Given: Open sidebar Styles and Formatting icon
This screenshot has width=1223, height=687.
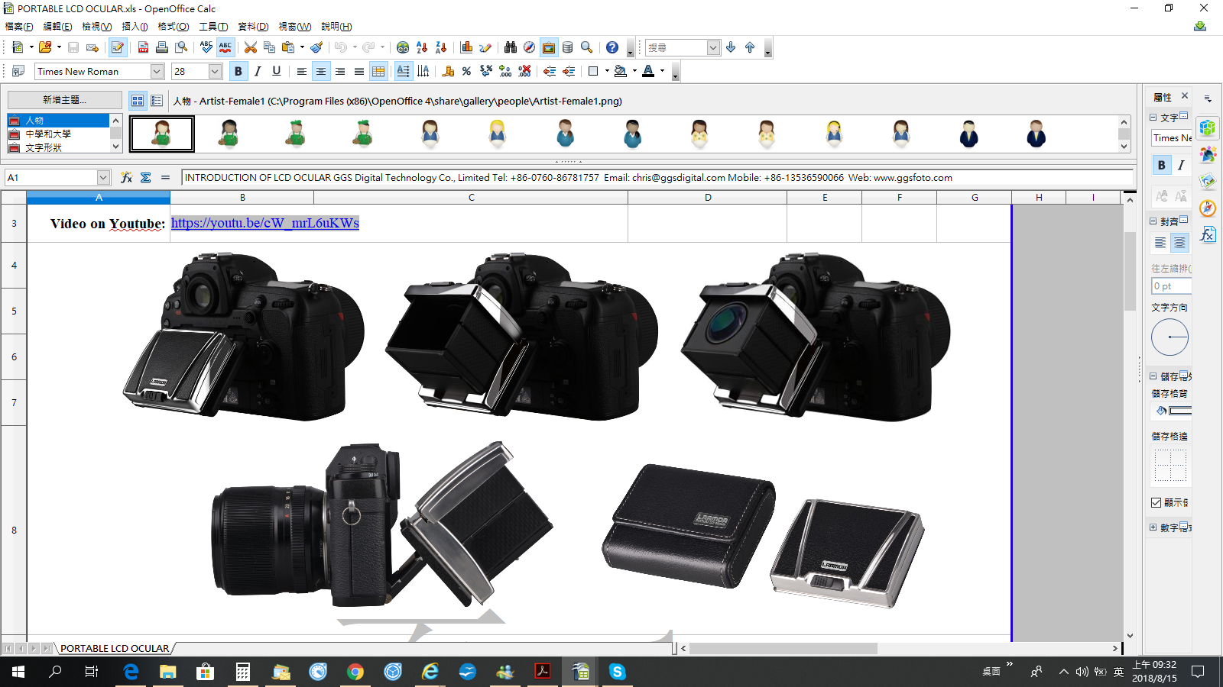Looking at the screenshot, I should (1208, 154).
